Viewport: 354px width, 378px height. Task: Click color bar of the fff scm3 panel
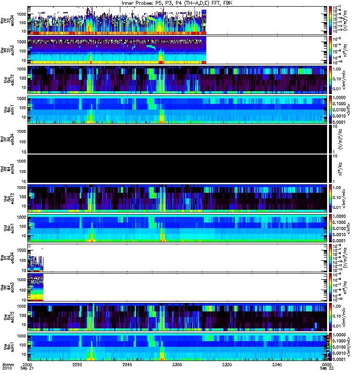[330, 287]
